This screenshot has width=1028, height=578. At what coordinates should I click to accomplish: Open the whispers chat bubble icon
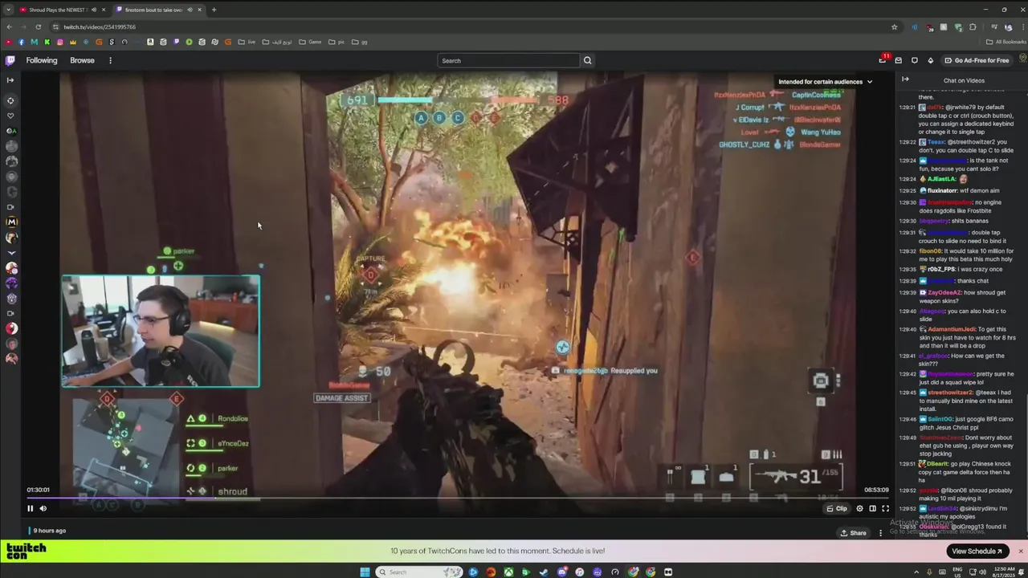click(x=915, y=60)
